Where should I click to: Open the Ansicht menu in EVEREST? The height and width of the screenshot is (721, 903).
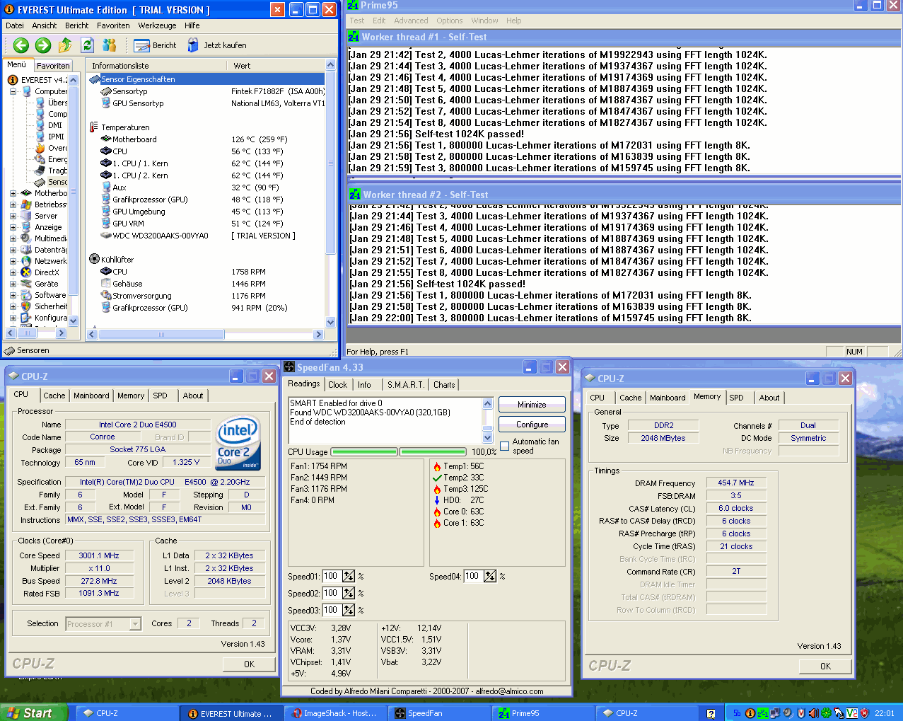coord(45,25)
